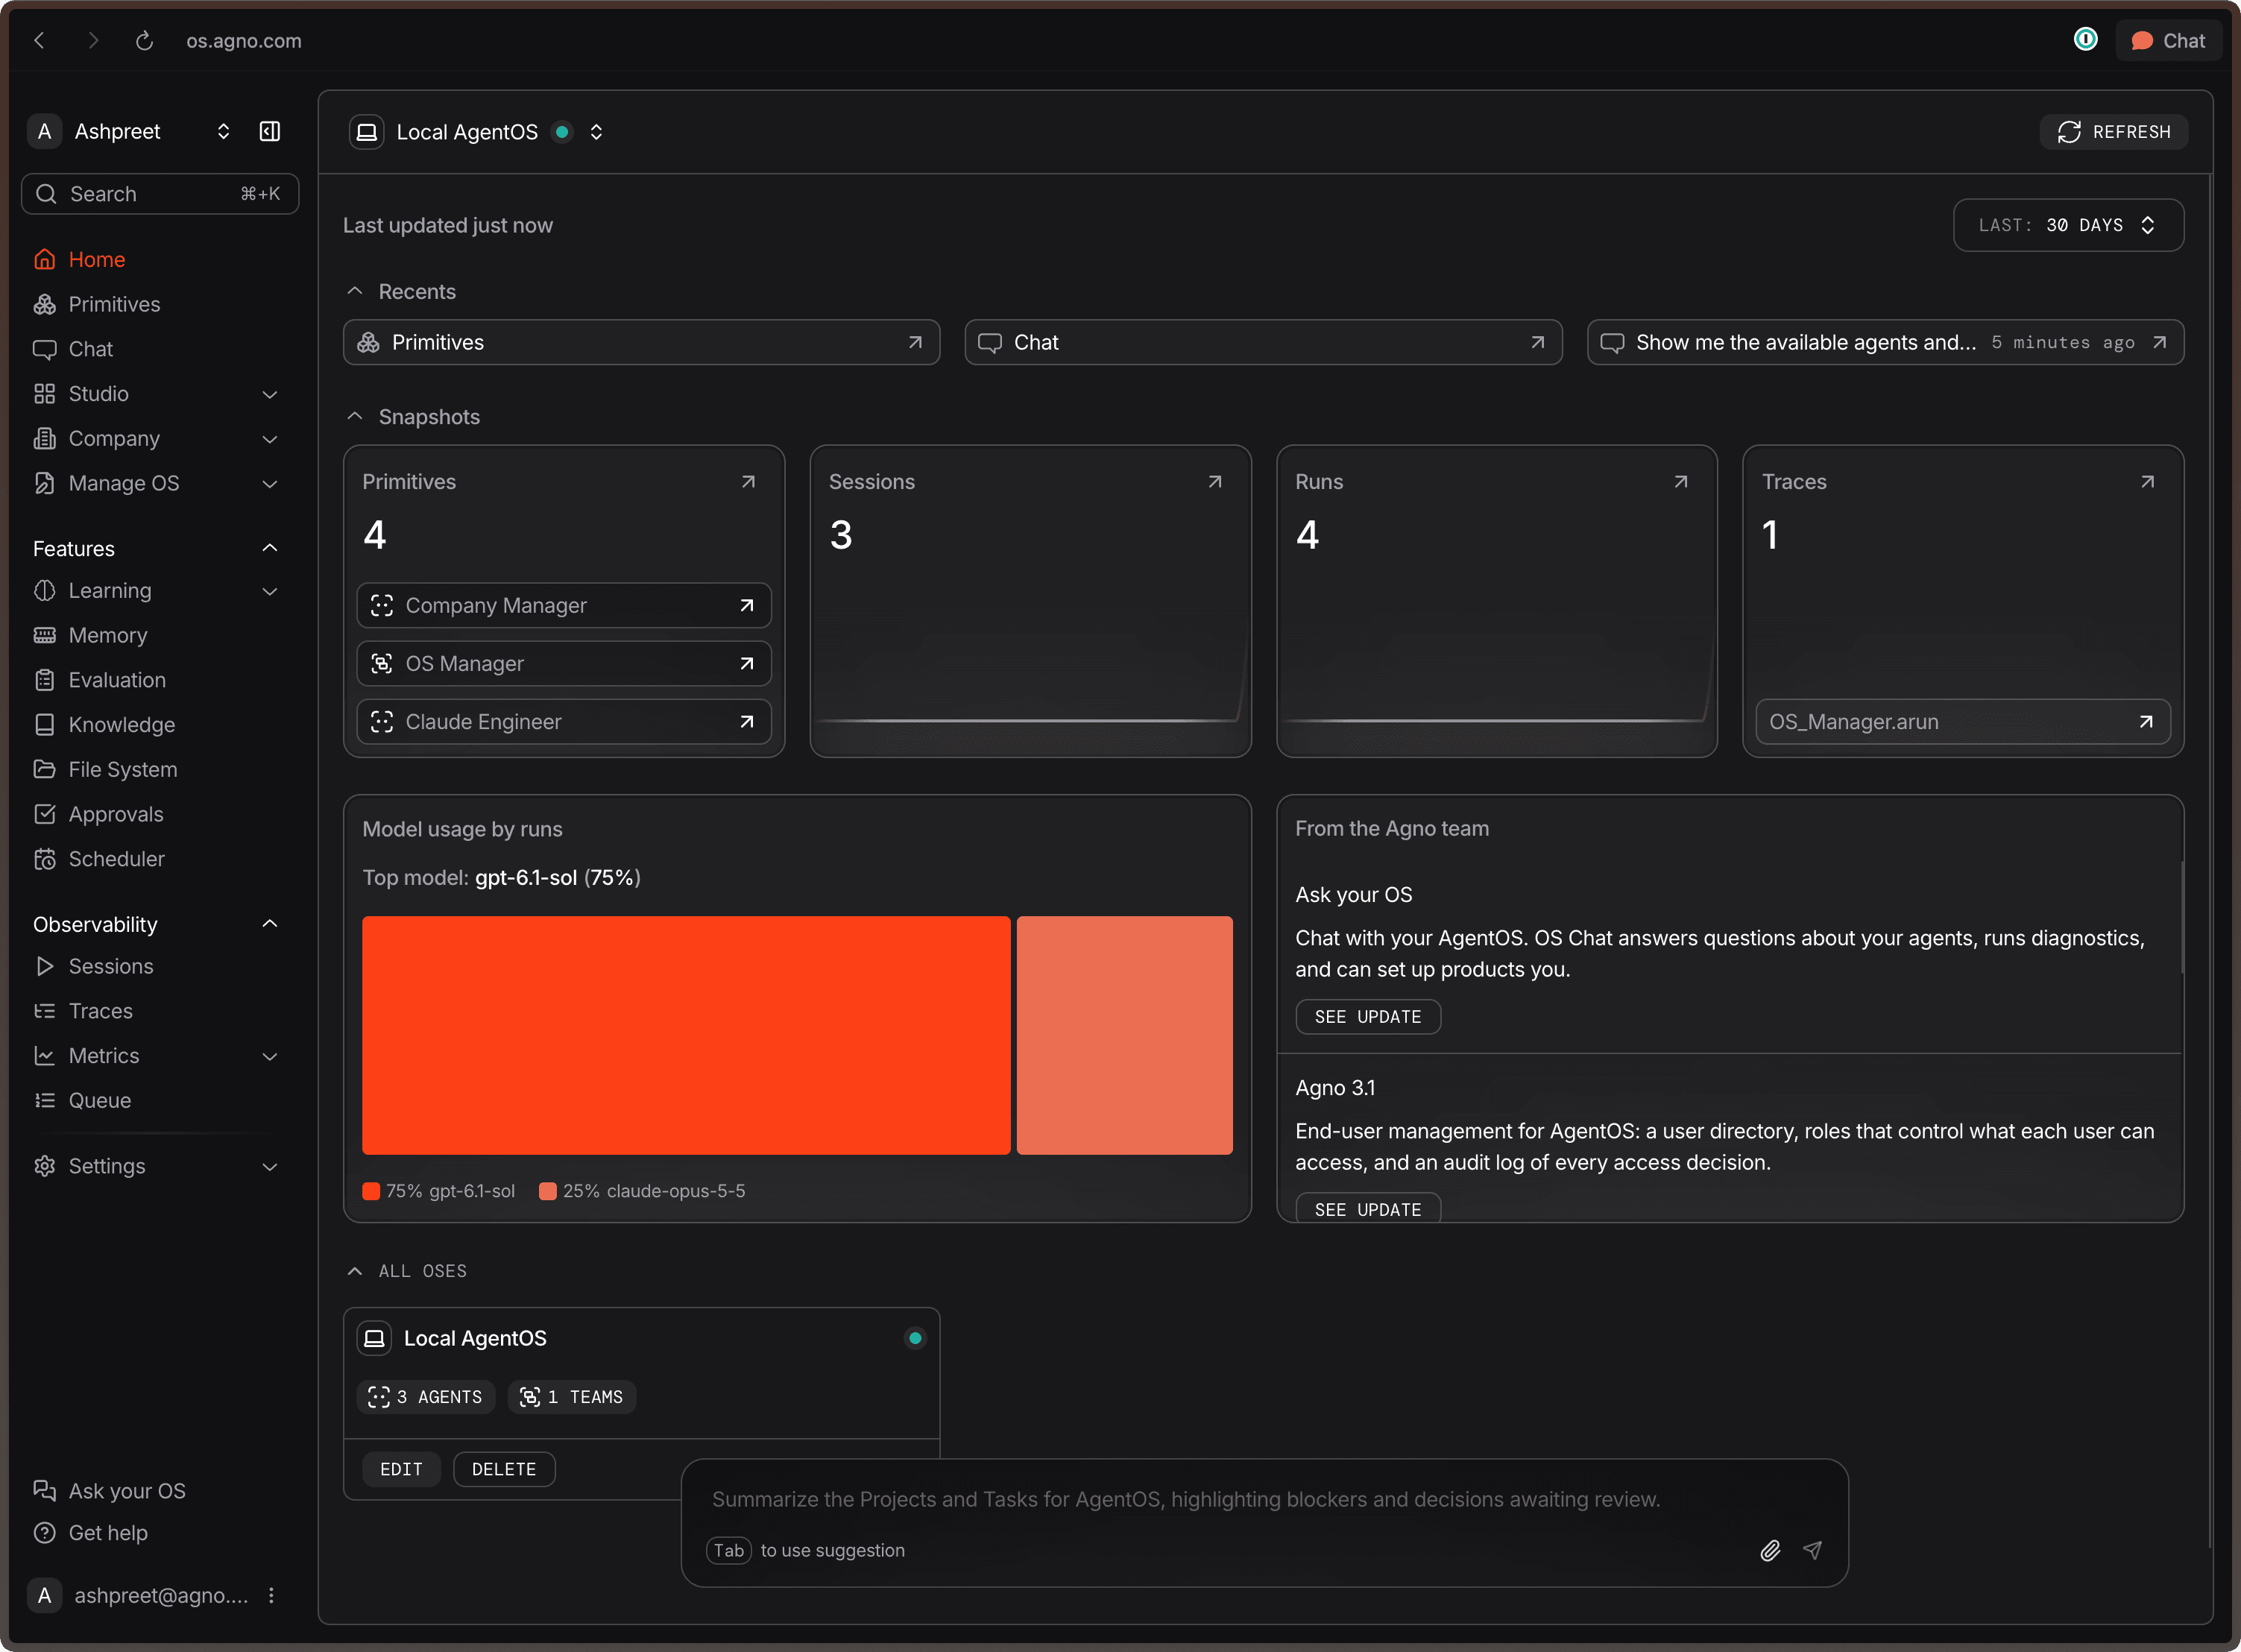
Task: Open the password manager extension icon
Action: [x=2085, y=40]
